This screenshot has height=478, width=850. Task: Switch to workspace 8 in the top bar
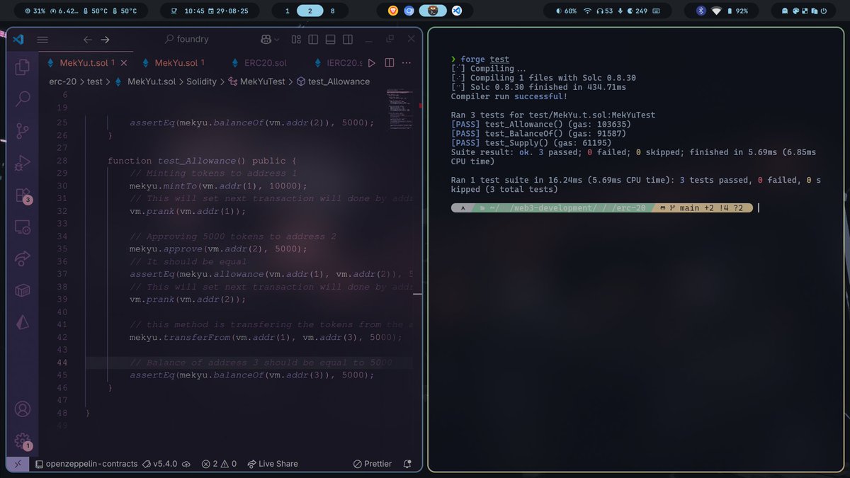click(x=333, y=11)
